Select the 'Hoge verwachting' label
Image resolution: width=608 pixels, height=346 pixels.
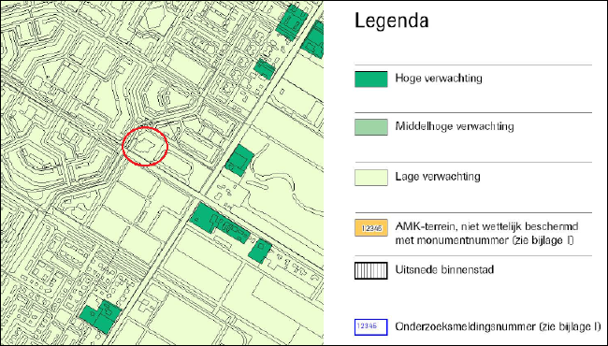coord(439,79)
